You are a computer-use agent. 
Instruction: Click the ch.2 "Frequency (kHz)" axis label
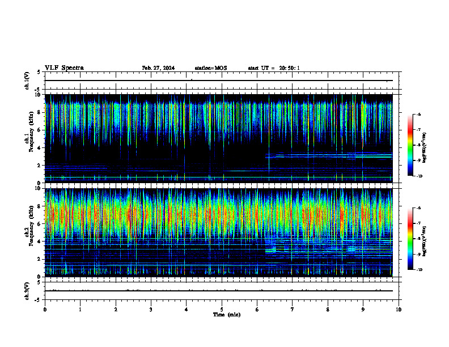coord(31,226)
